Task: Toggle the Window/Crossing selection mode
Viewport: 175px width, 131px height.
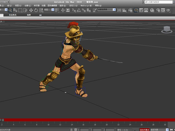Action: pyautogui.click(x=25, y=10)
